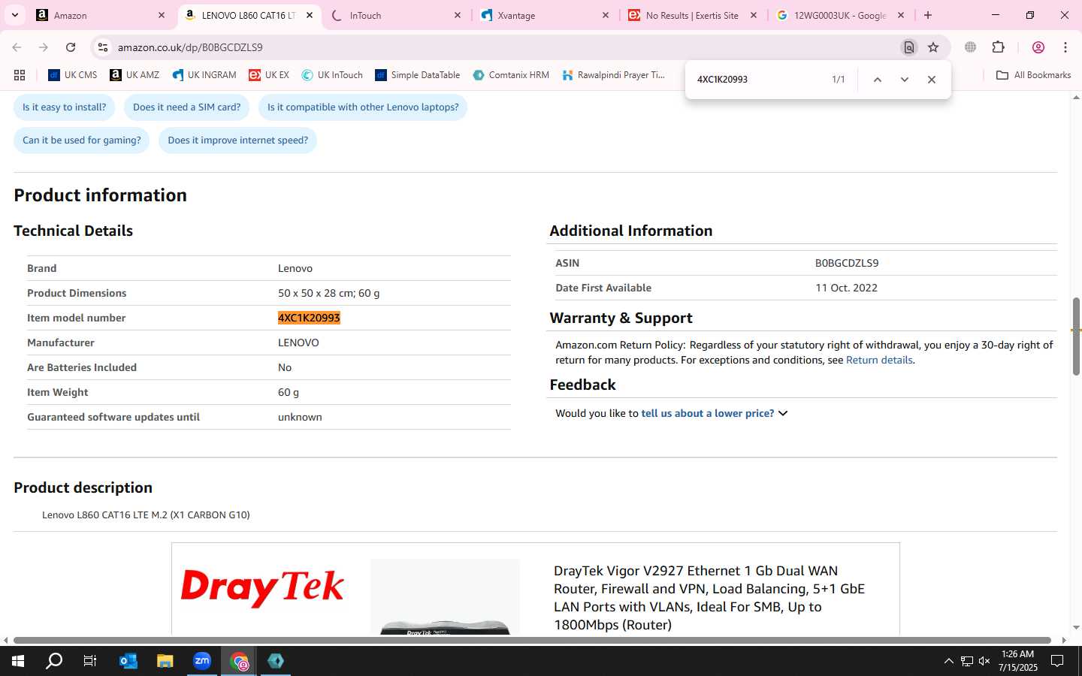This screenshot has height=676, width=1082.
Task: Open the Chrome profile icon
Action: 1038,47
